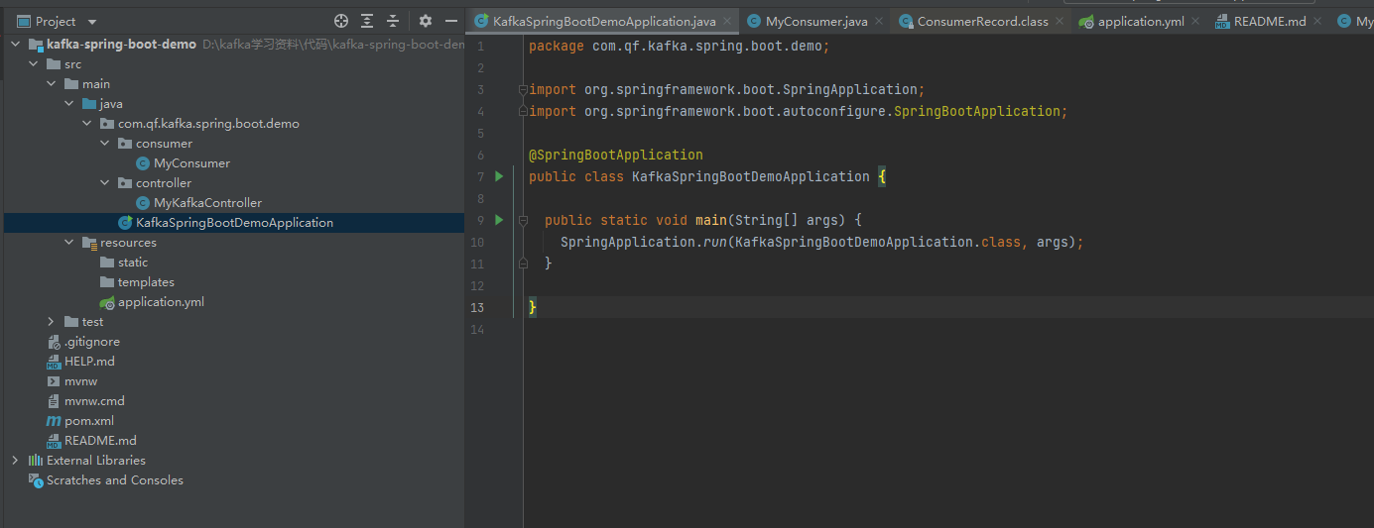Click the markdown icon beside HELP.md
Image resolution: width=1374 pixels, height=528 pixels.
tap(55, 362)
